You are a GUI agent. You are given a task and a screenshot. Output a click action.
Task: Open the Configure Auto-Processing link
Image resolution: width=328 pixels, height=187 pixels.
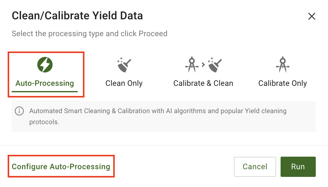[x=61, y=166]
